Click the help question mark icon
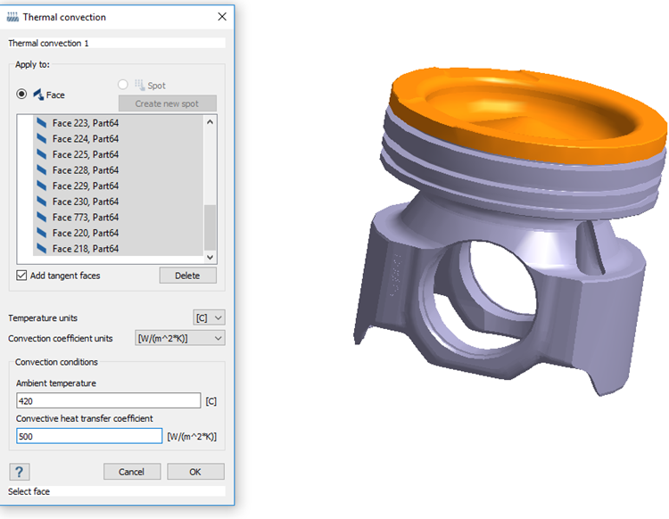 19,472
